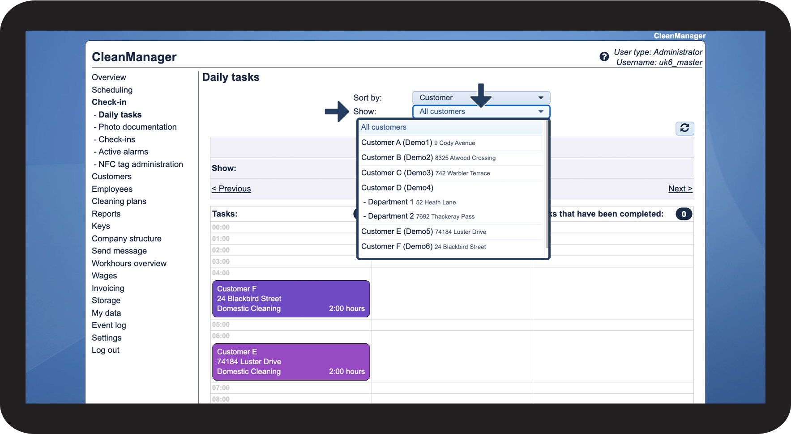Open Employees in the sidebar
Screen dimensions: 791x434
pyautogui.click(x=112, y=189)
